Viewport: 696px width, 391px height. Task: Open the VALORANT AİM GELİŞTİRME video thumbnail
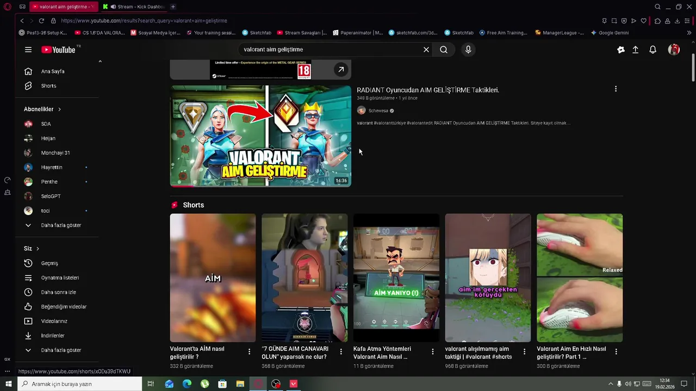pos(260,136)
